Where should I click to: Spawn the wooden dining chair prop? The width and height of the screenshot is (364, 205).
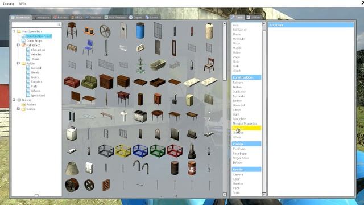[x=209, y=65]
